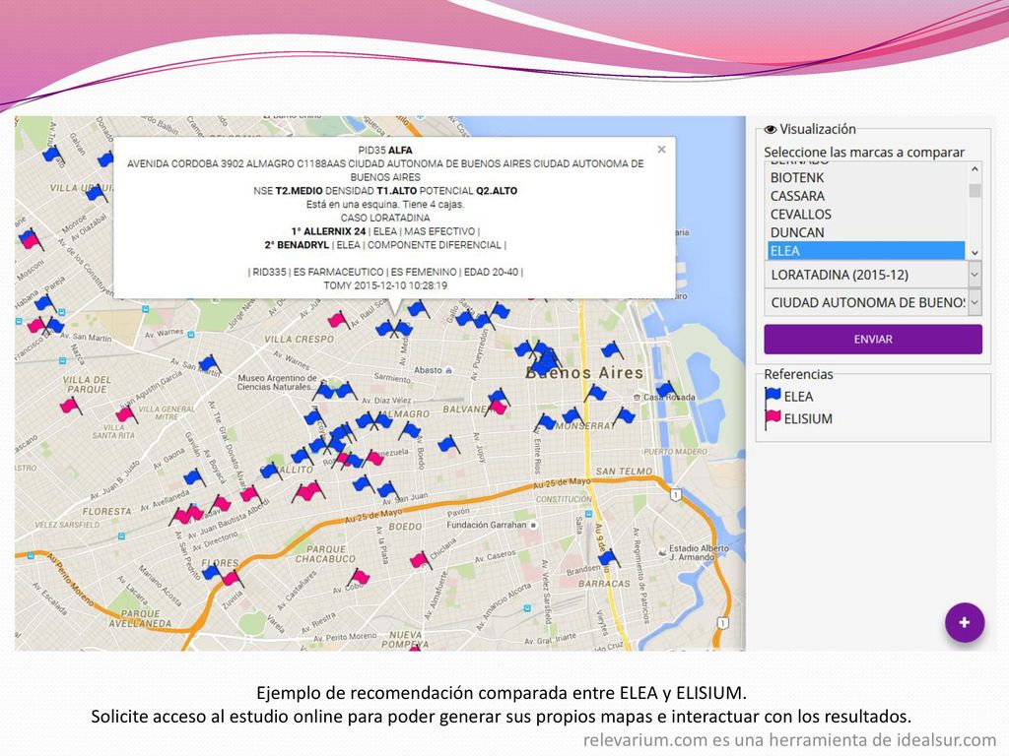Click the Estadio Alberto J. Armando icon
1009x756 pixels.
point(662,552)
